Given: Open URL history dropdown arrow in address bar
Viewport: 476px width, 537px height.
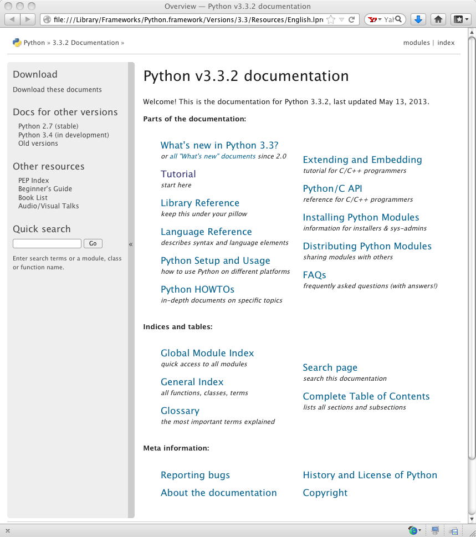Looking at the screenshot, I should pos(341,19).
